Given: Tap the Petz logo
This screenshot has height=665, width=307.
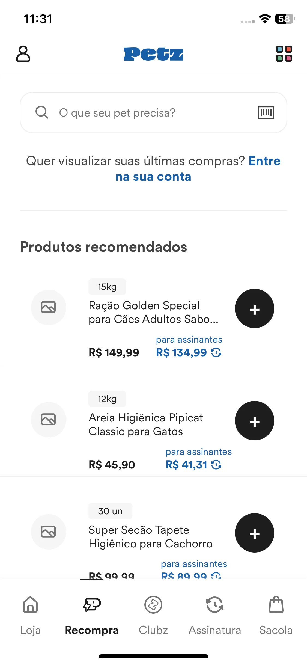Looking at the screenshot, I should [x=153, y=54].
